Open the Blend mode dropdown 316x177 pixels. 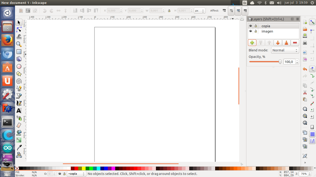(x=285, y=50)
